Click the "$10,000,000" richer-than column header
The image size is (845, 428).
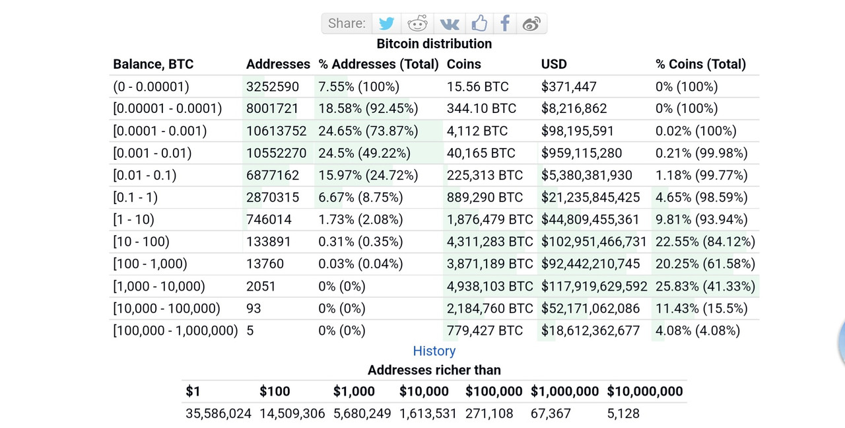point(645,392)
